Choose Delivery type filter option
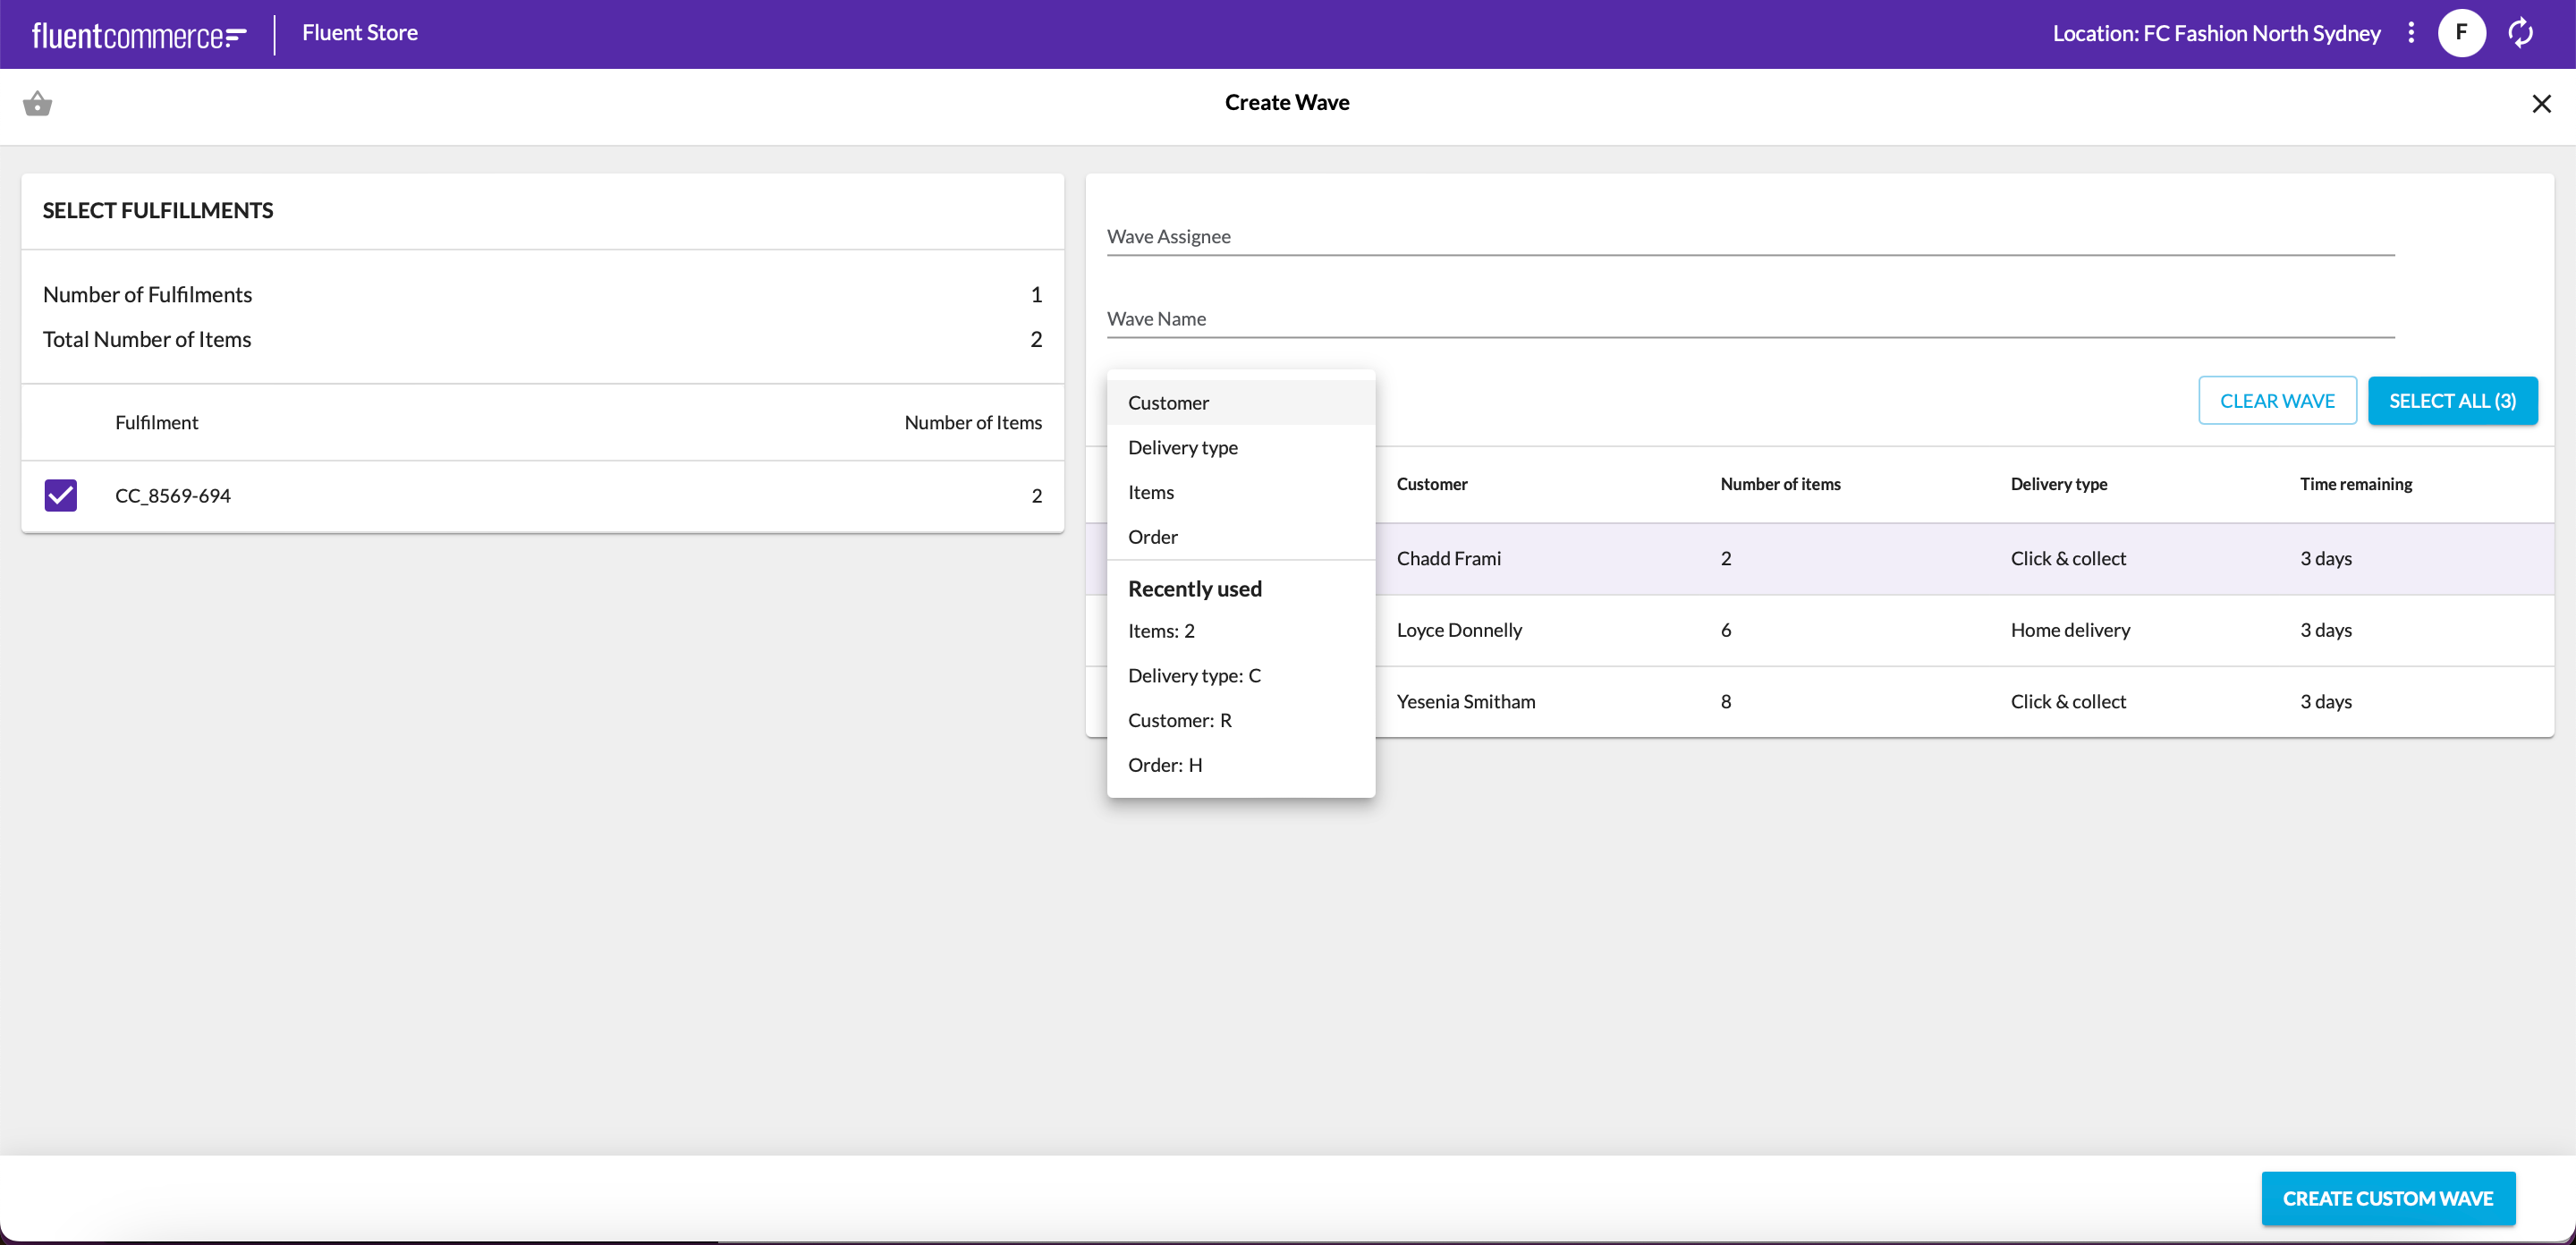This screenshot has width=2576, height=1245. tap(1182, 447)
